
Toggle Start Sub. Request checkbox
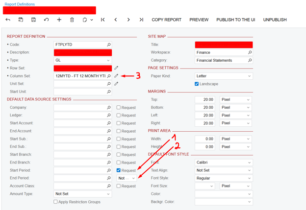[119, 139]
